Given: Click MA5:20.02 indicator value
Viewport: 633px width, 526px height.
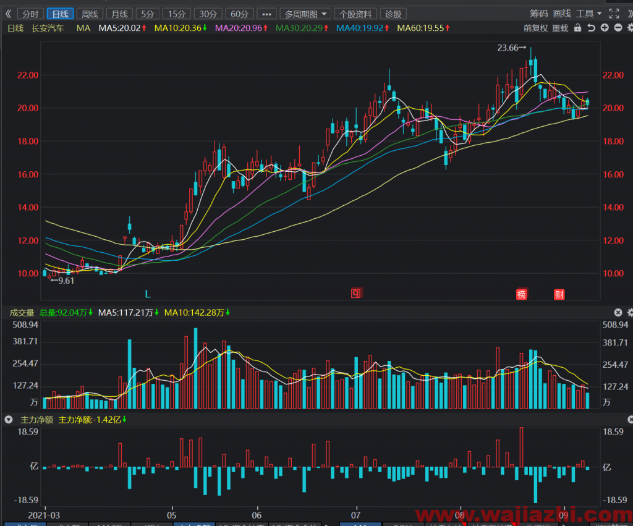Looking at the screenshot, I should click(122, 28).
